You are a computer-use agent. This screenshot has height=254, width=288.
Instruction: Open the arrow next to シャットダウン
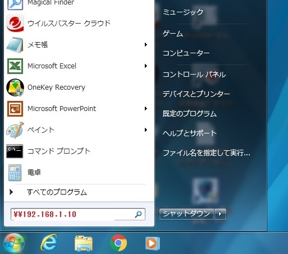pyautogui.click(x=220, y=214)
